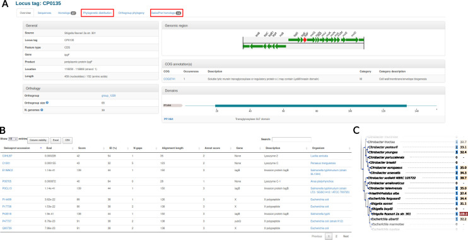Open the COG link in COG annotation table

click(169, 79)
